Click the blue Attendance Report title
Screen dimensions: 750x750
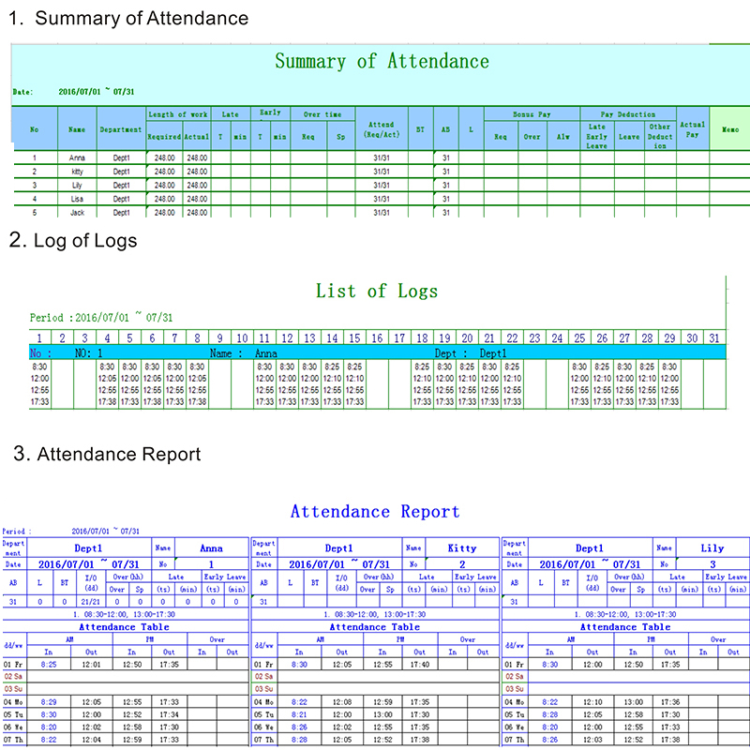click(375, 512)
